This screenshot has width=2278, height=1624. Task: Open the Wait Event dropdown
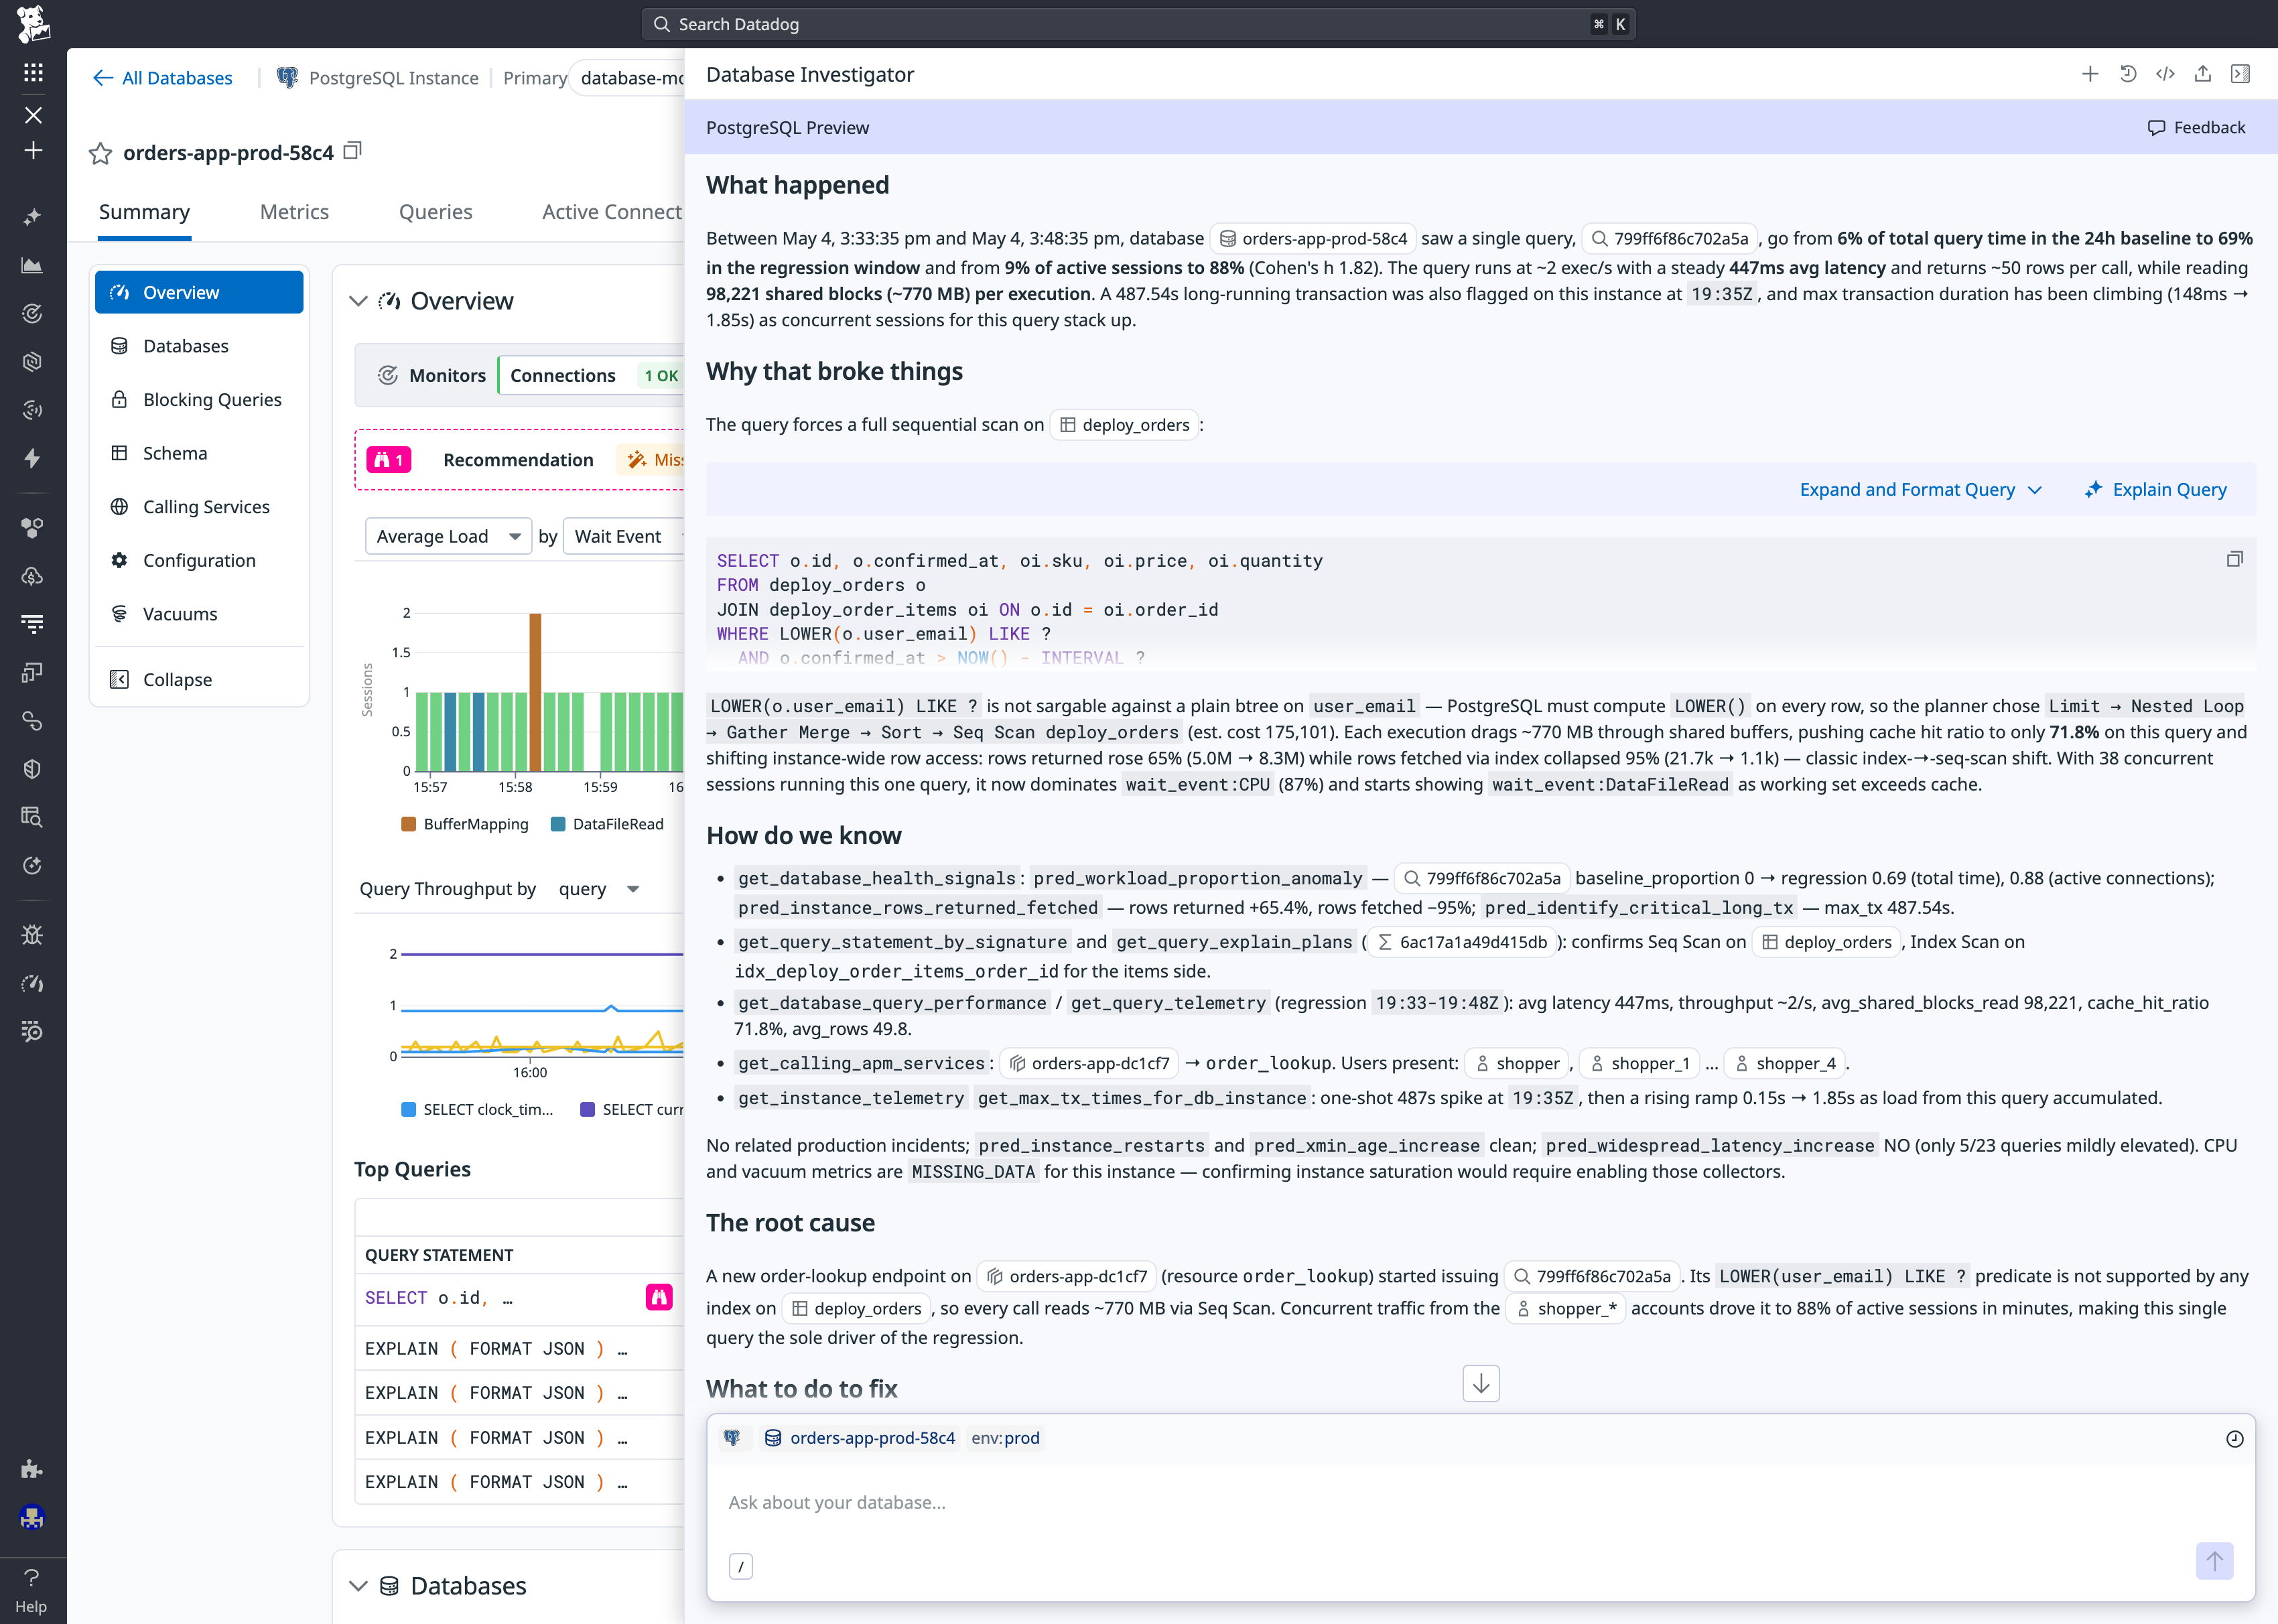[x=625, y=536]
